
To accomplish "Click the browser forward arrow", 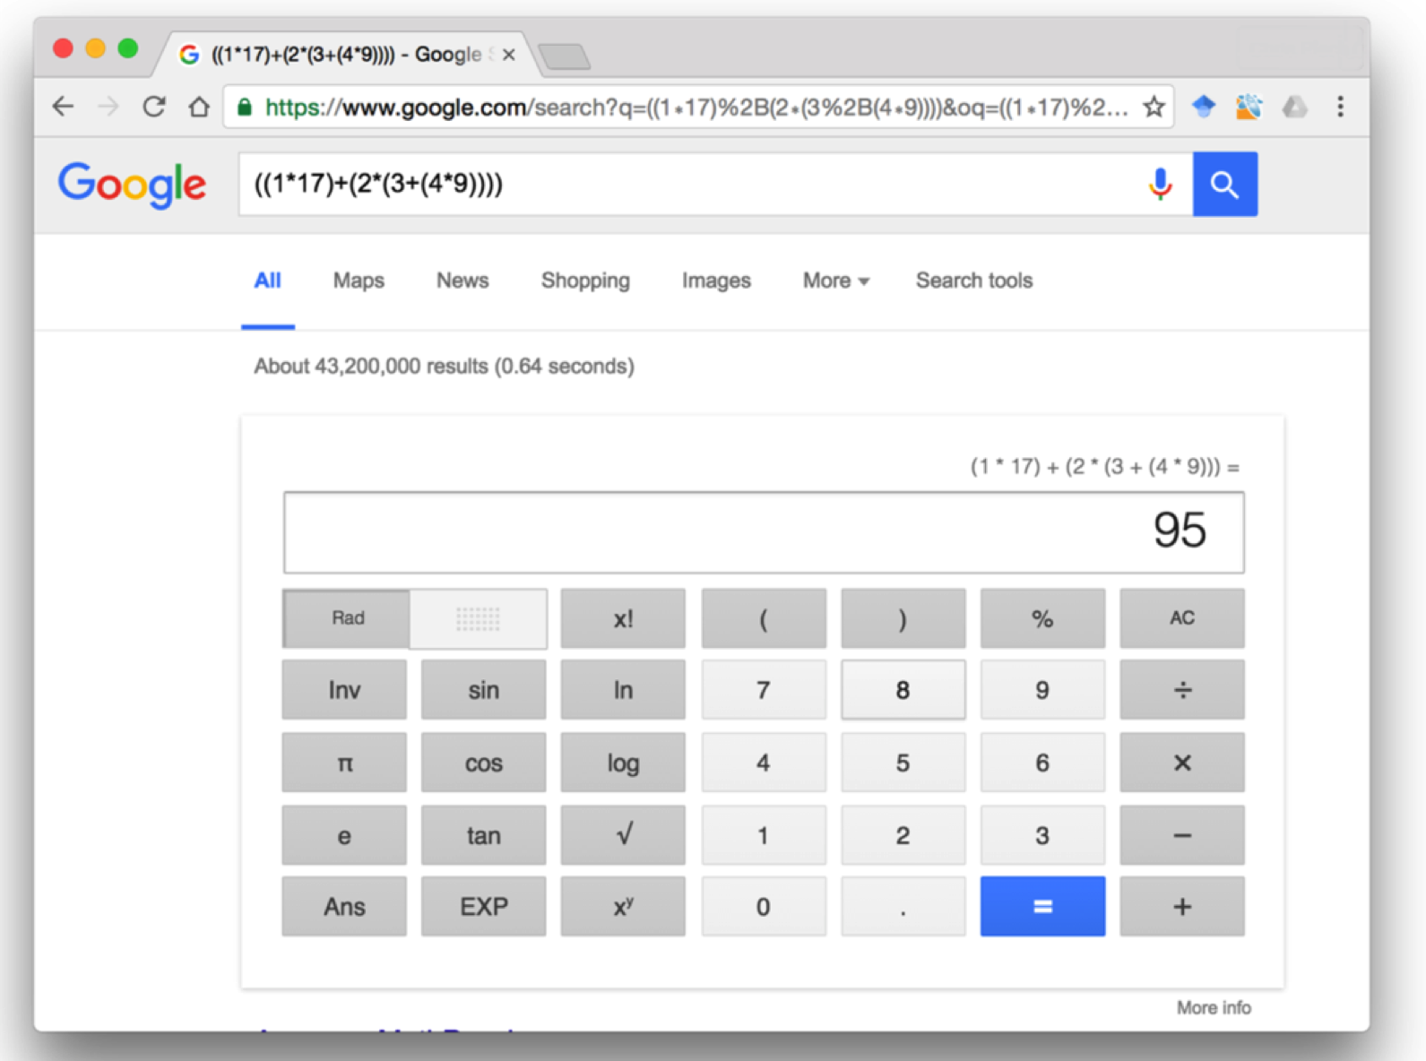I will click(108, 107).
